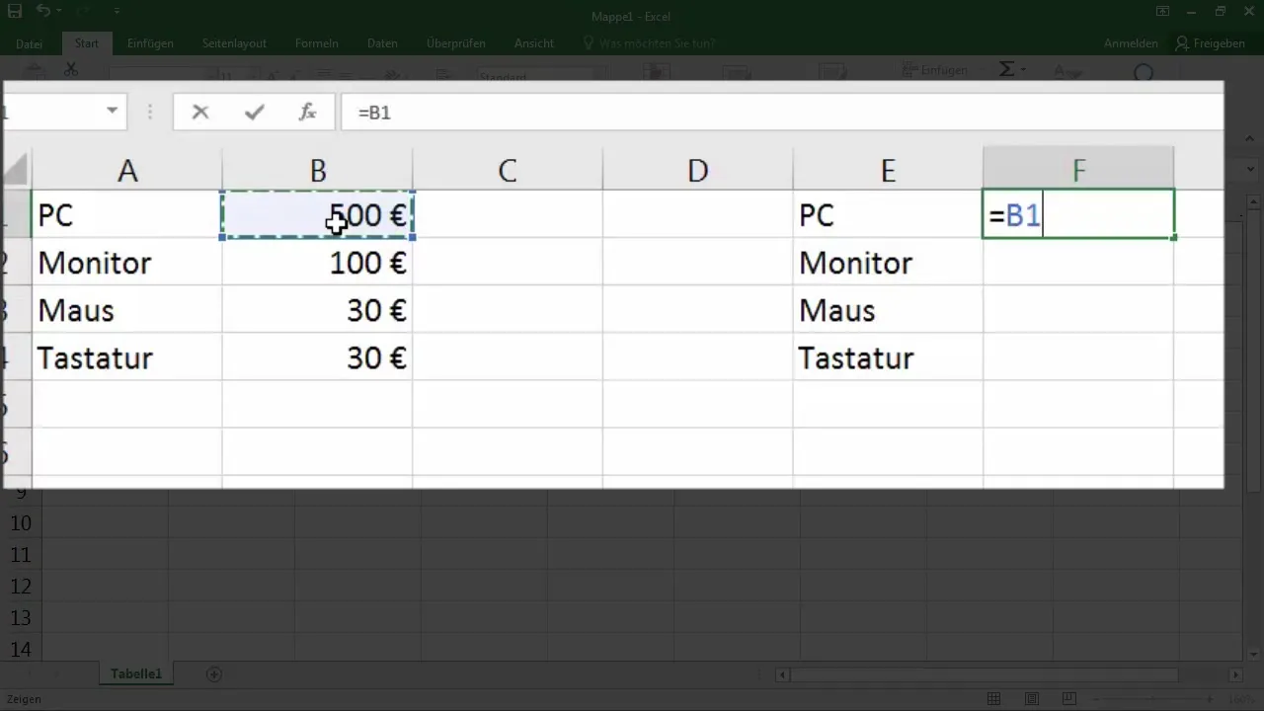Cancel the formula entry with the X icon
This screenshot has height=711, width=1264.
click(200, 113)
